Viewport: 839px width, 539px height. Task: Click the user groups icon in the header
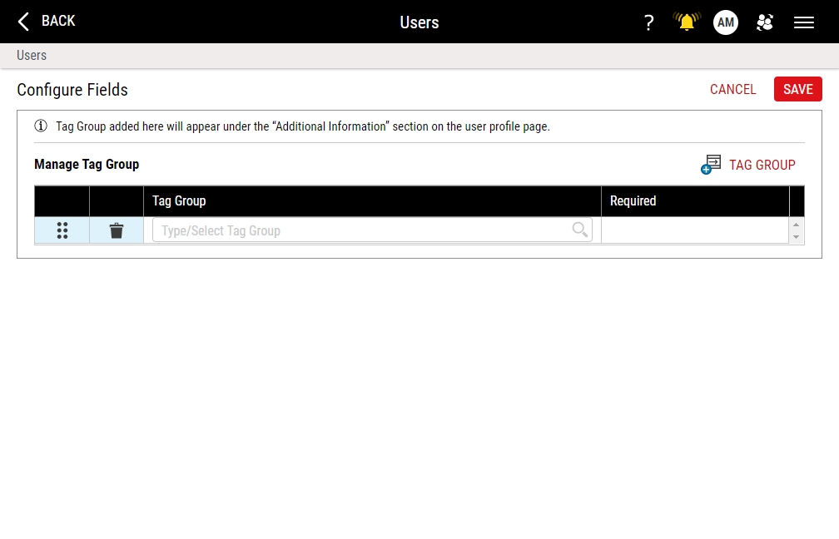pyautogui.click(x=764, y=22)
